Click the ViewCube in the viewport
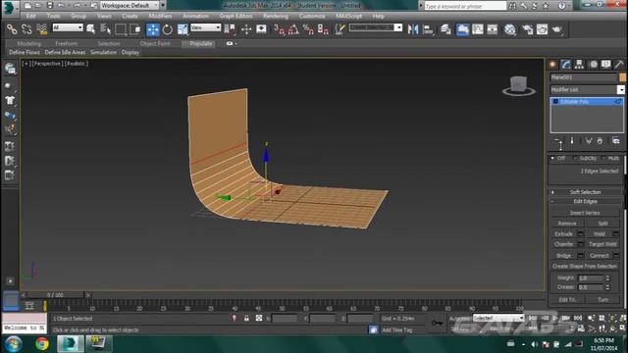The width and height of the screenshot is (628, 353). pyautogui.click(x=519, y=86)
